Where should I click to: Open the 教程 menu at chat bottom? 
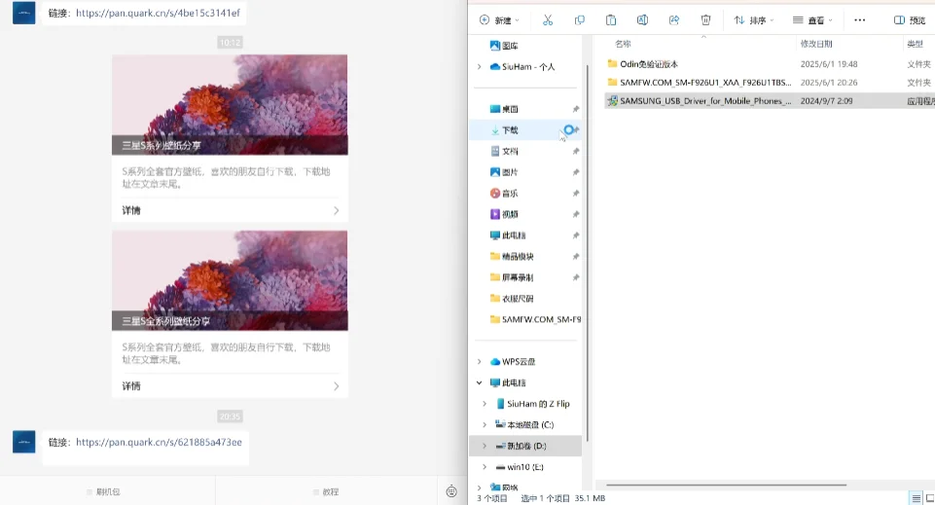[326, 492]
